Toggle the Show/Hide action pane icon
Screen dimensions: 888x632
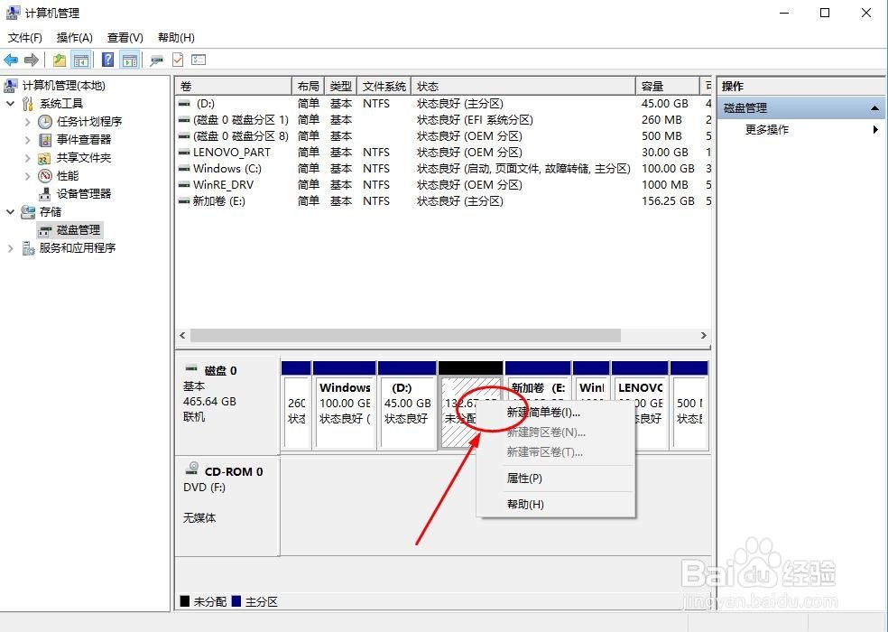pyautogui.click(x=130, y=60)
